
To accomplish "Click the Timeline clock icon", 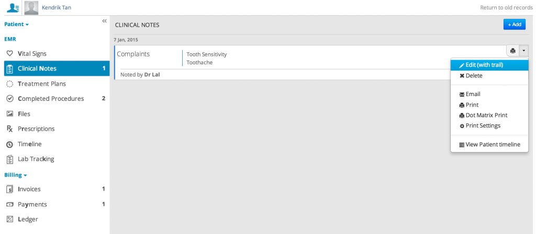I will (10, 144).
